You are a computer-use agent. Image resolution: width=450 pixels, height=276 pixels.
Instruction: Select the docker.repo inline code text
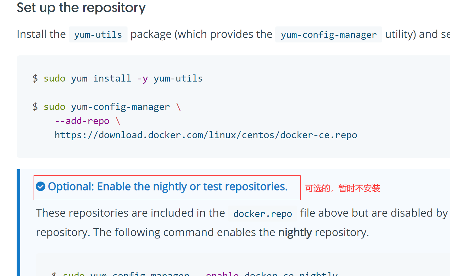tap(263, 214)
